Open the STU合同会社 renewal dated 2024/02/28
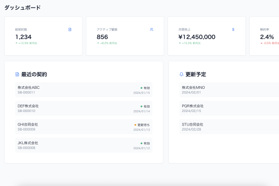This screenshot has height=186, width=279. [x=228, y=127]
